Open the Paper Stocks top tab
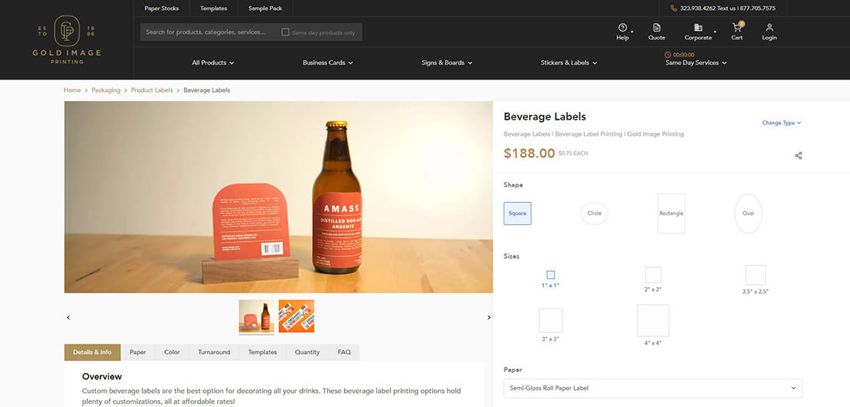 tap(161, 8)
